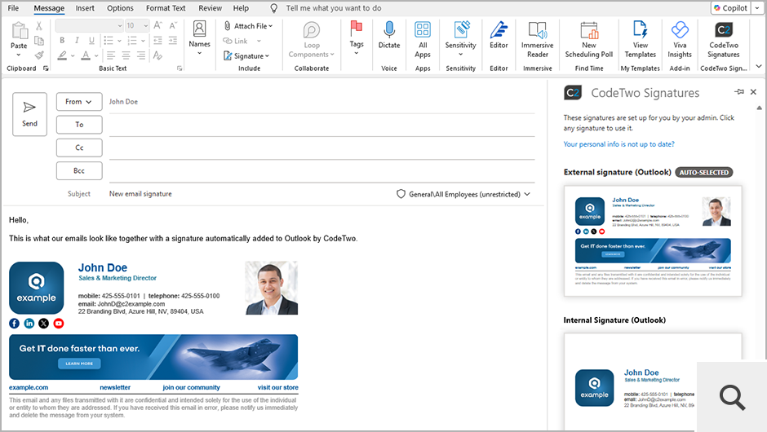The height and width of the screenshot is (432, 767).
Task: Align text right
Action: click(x=141, y=55)
